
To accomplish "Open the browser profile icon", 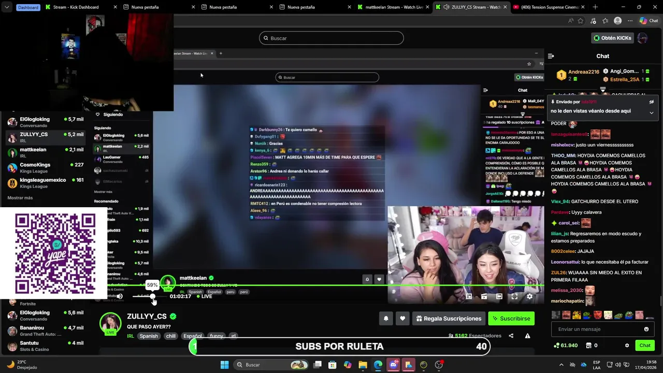I will point(617,21).
